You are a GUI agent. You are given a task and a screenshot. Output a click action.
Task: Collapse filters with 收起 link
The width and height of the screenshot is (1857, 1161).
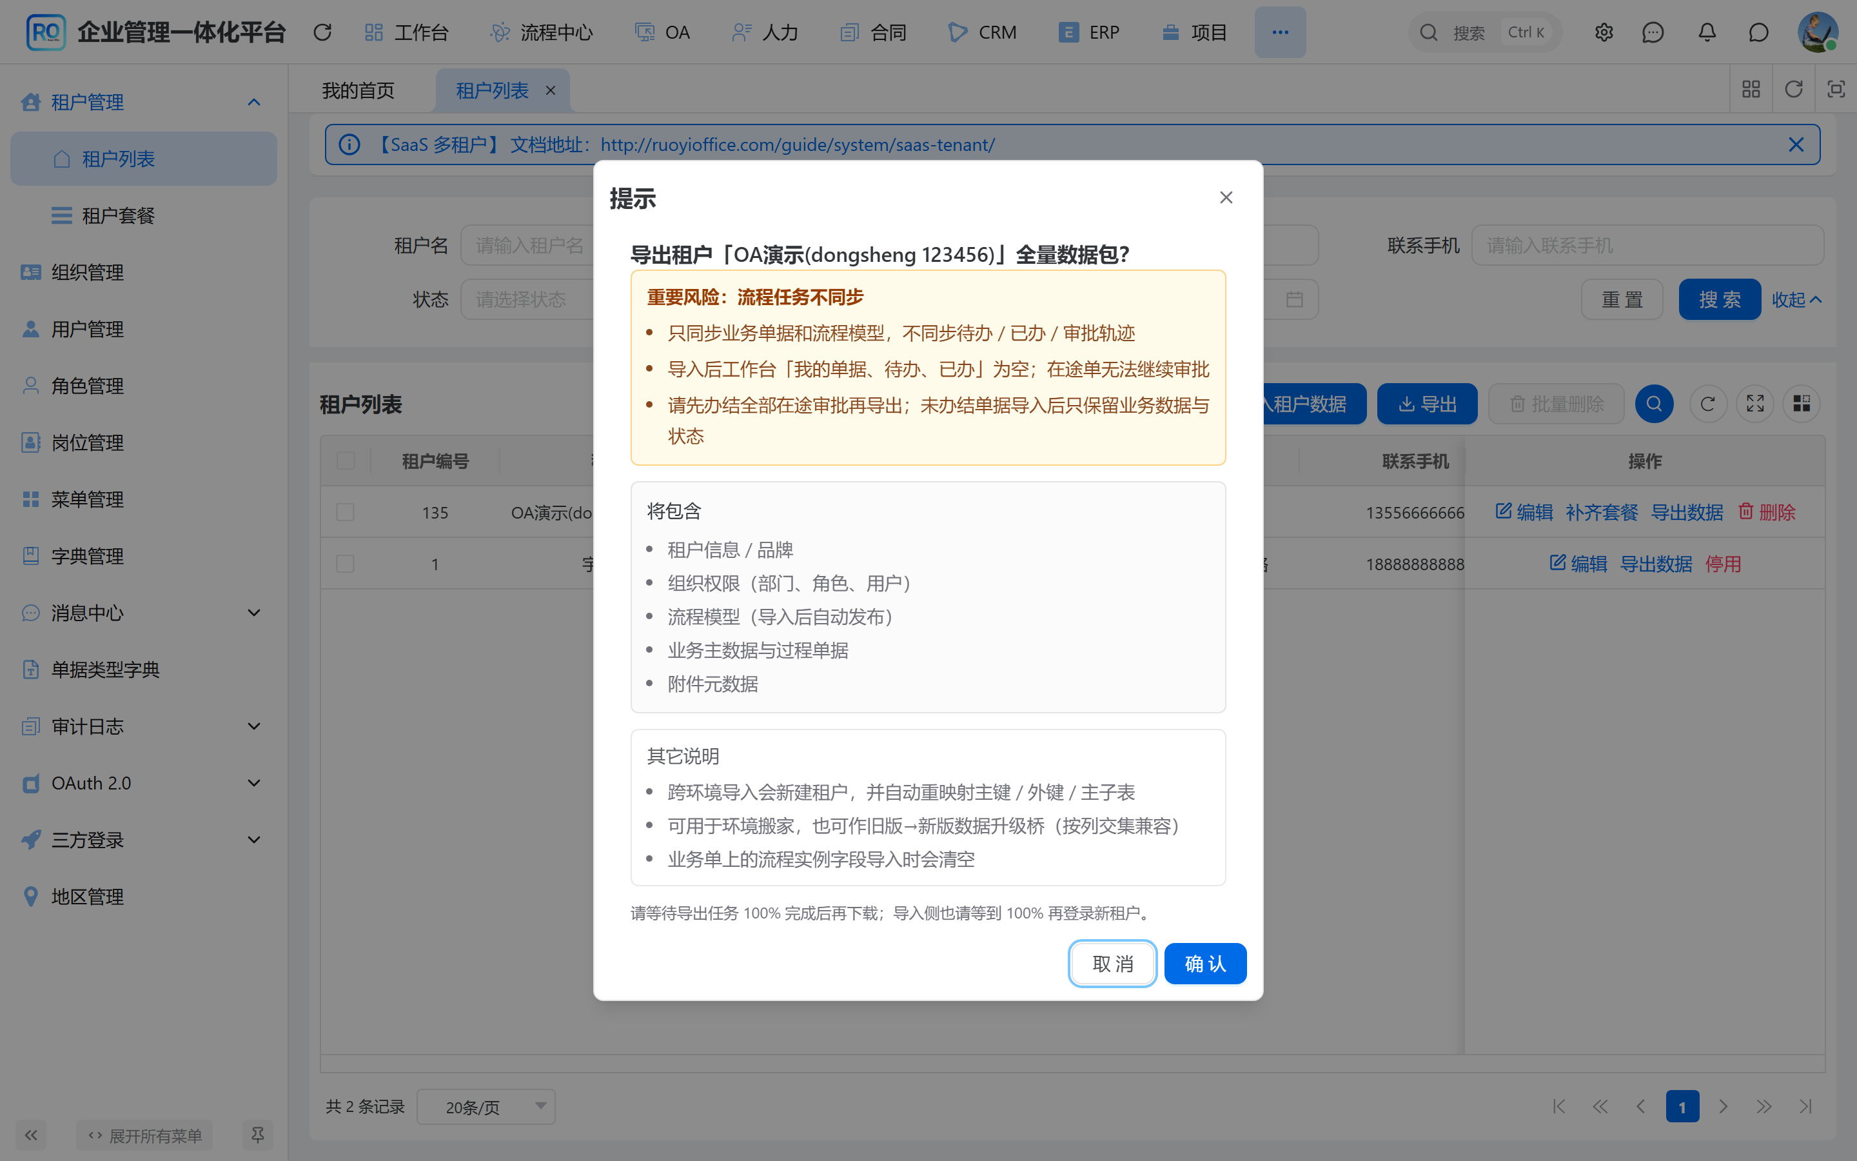pyautogui.click(x=1796, y=299)
